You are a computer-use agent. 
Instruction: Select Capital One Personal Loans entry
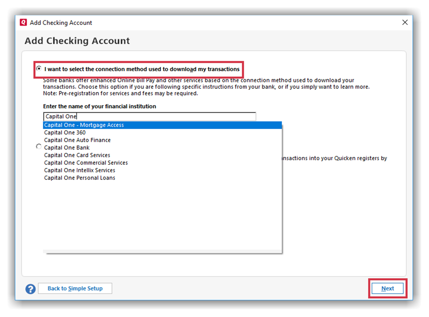(x=79, y=178)
